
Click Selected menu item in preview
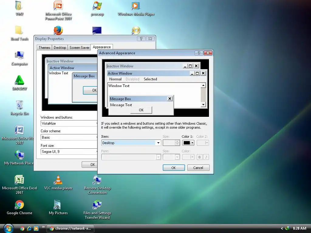point(150,79)
